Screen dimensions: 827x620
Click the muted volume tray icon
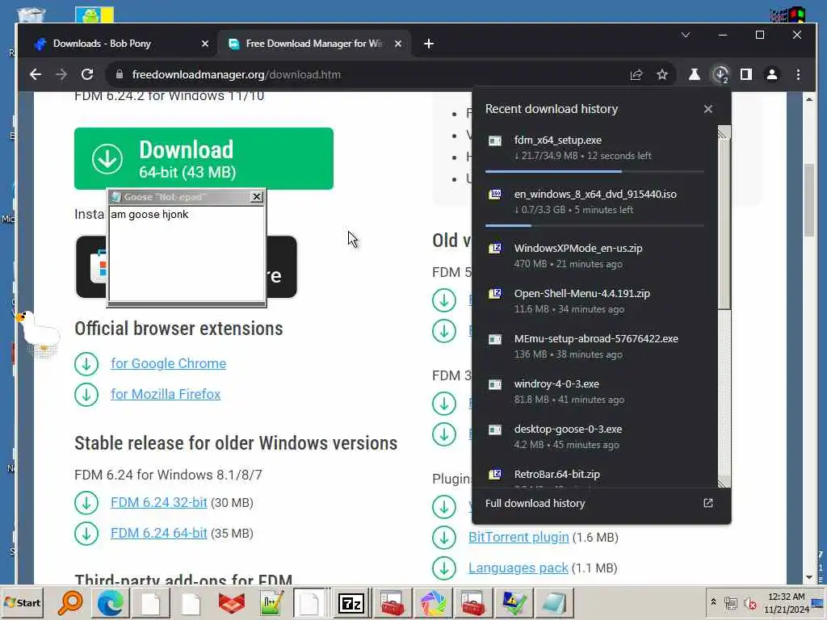(750, 602)
